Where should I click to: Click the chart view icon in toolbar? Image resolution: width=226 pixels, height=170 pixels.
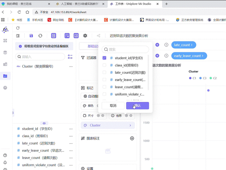[x=76, y=36]
